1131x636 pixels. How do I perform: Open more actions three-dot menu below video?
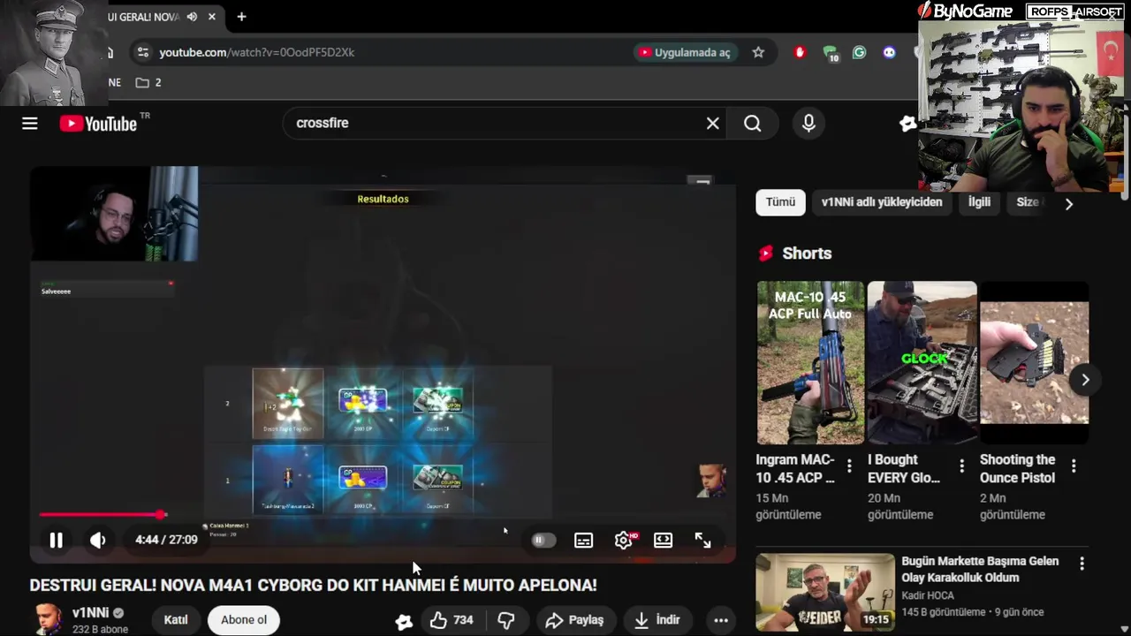coord(721,621)
